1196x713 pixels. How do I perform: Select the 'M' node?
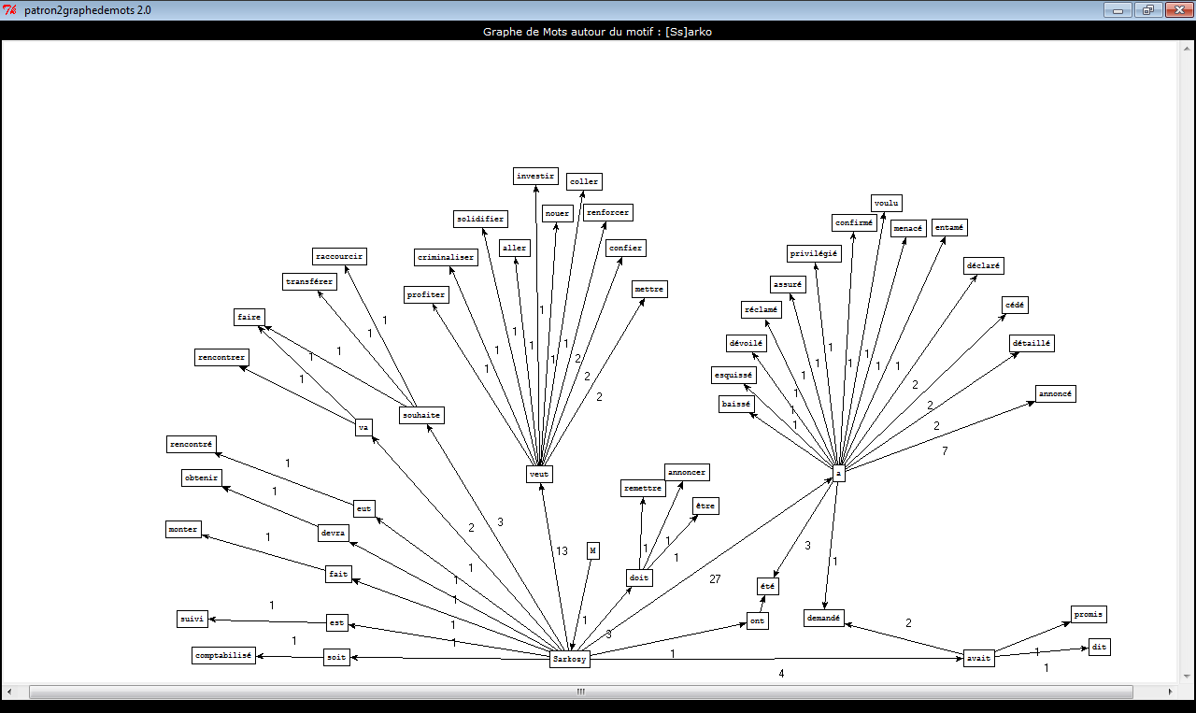pyautogui.click(x=592, y=550)
